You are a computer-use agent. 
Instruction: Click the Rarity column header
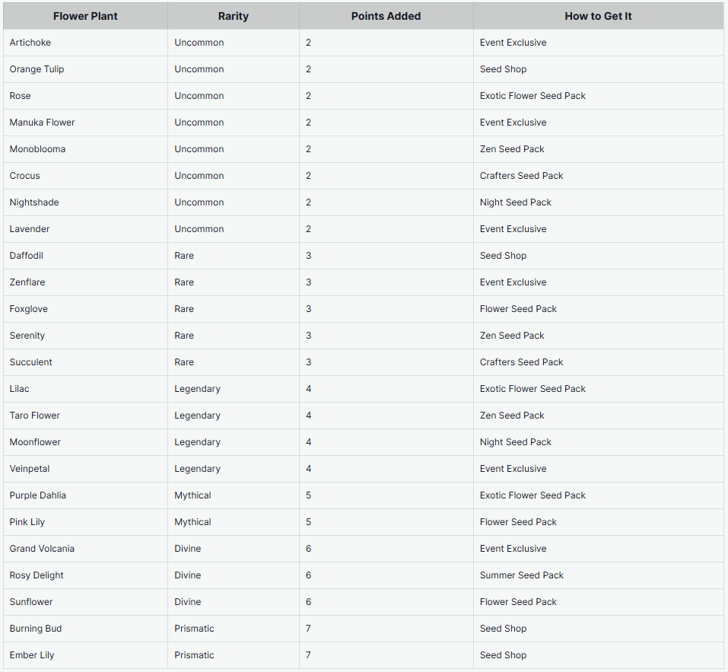233,16
